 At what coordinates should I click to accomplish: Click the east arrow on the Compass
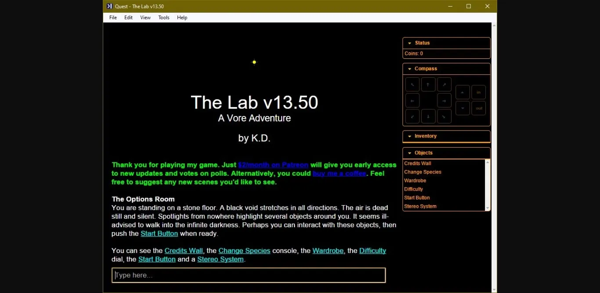pos(444,100)
